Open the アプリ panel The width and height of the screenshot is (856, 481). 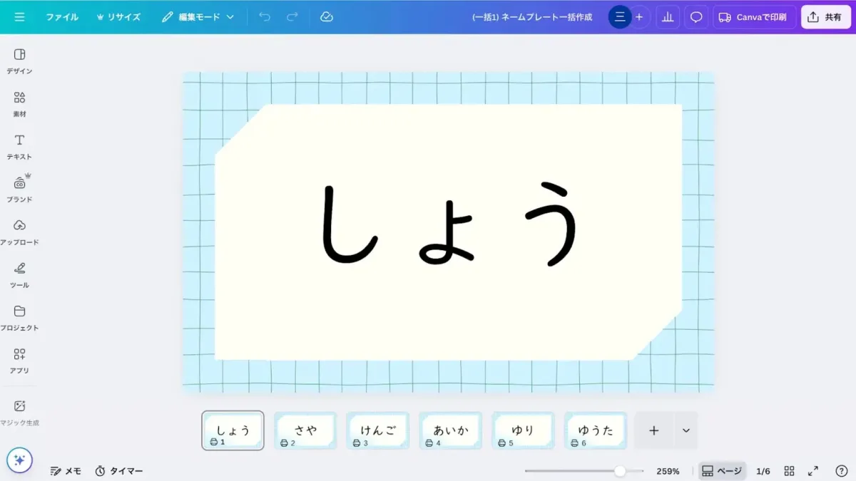click(x=19, y=361)
